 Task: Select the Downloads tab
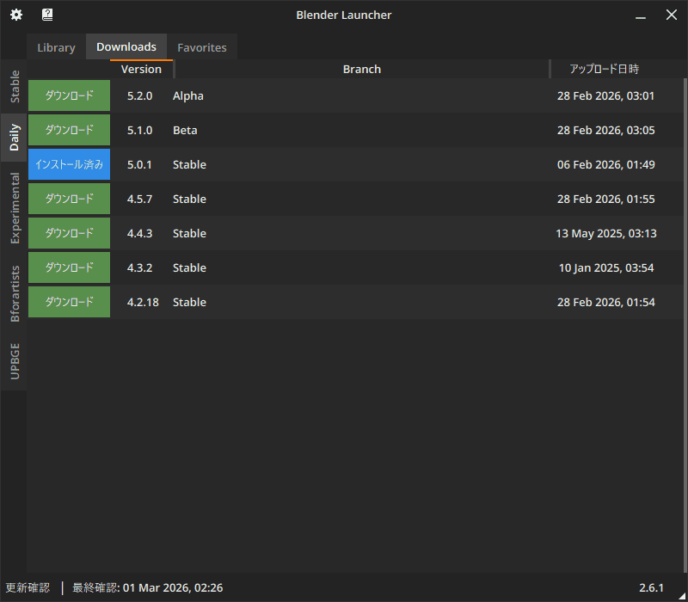click(126, 47)
